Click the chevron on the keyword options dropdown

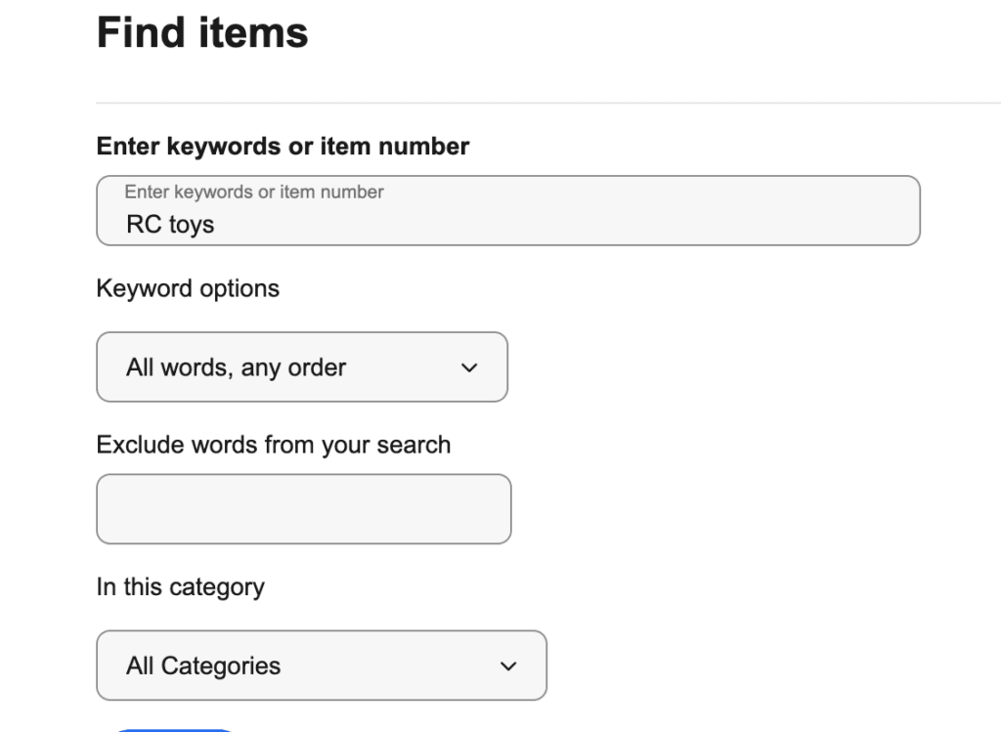(469, 367)
